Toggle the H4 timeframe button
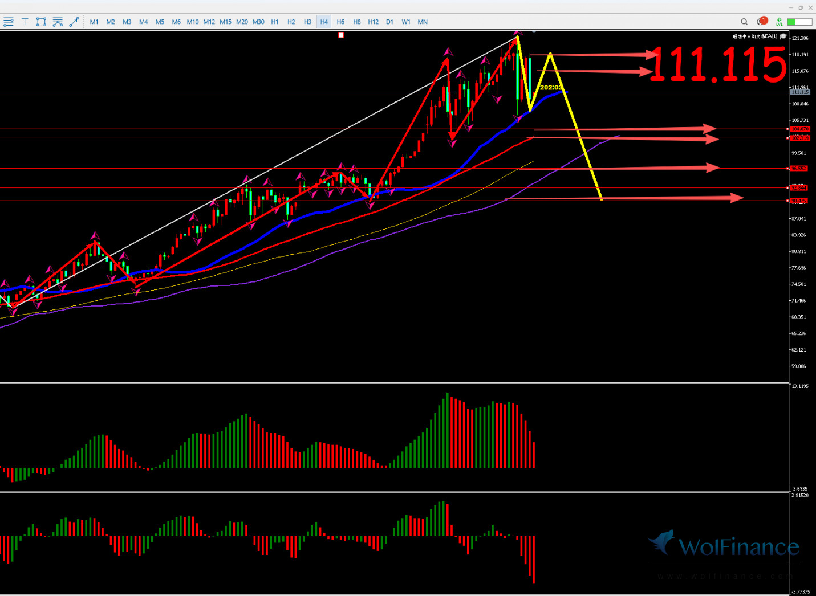This screenshot has width=816, height=596. point(324,22)
